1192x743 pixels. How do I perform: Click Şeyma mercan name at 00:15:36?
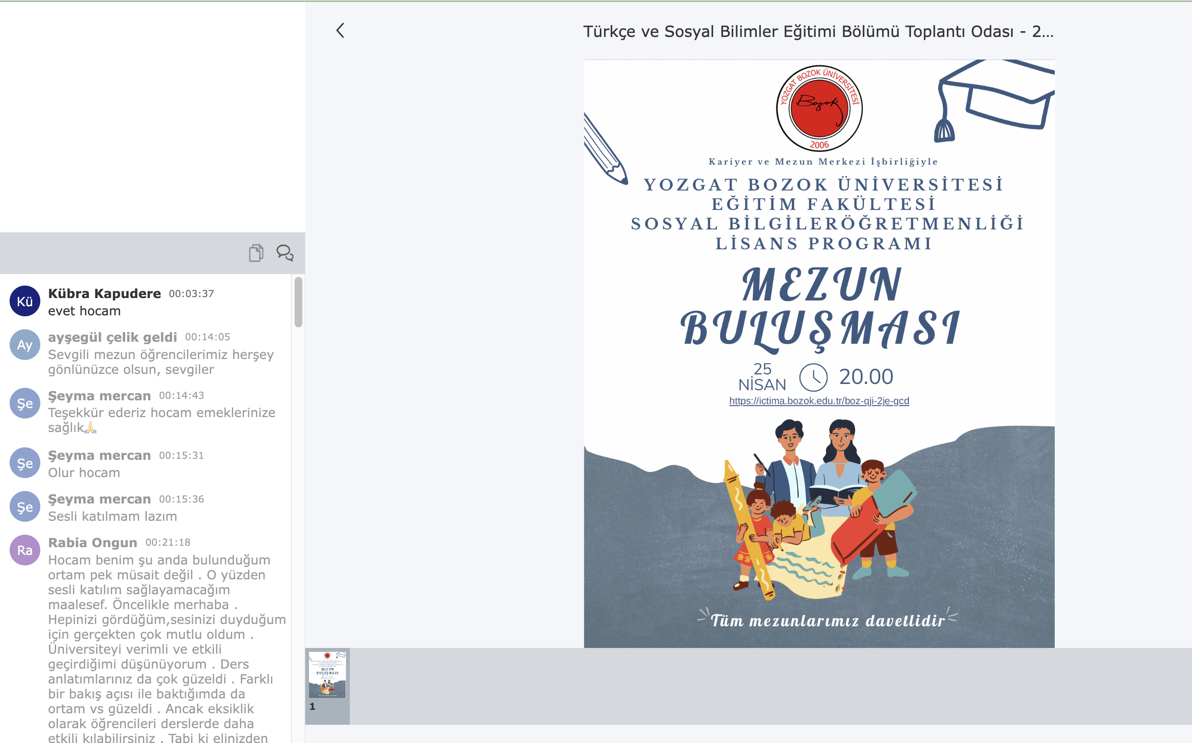[99, 499]
